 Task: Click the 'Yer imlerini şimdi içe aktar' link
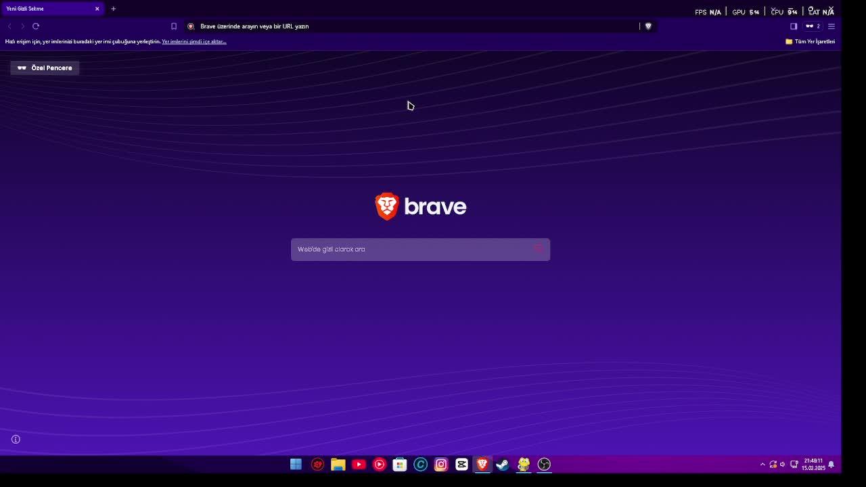(x=193, y=42)
